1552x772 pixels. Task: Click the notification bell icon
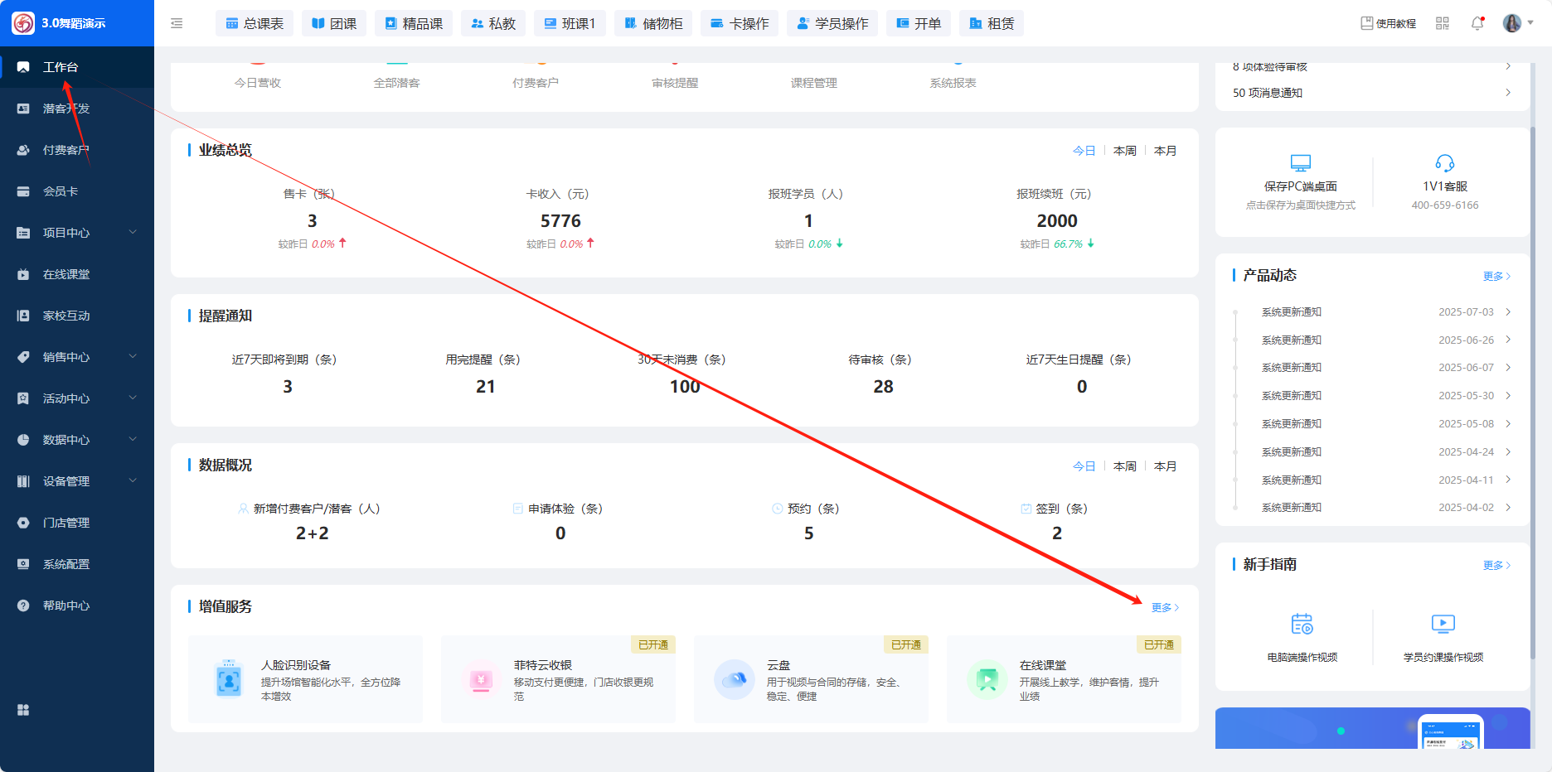(x=1477, y=23)
